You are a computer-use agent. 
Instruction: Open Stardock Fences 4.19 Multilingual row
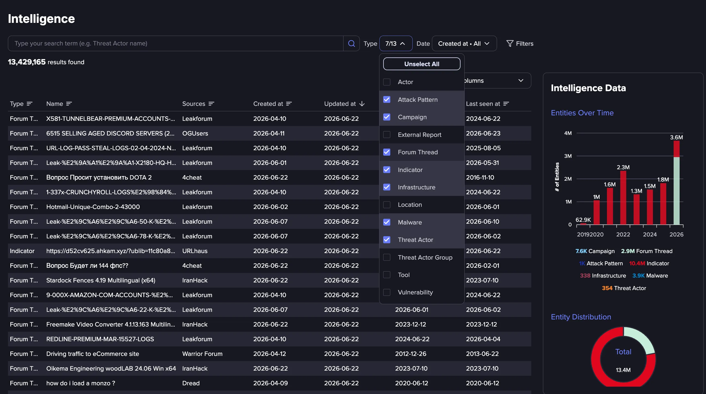(x=269, y=280)
